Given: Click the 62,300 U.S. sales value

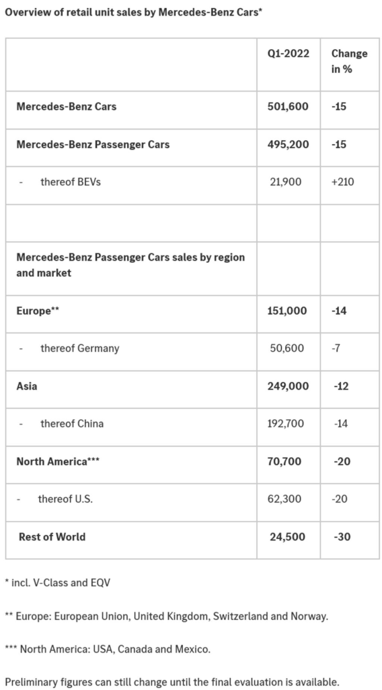Looking at the screenshot, I should coord(285,499).
